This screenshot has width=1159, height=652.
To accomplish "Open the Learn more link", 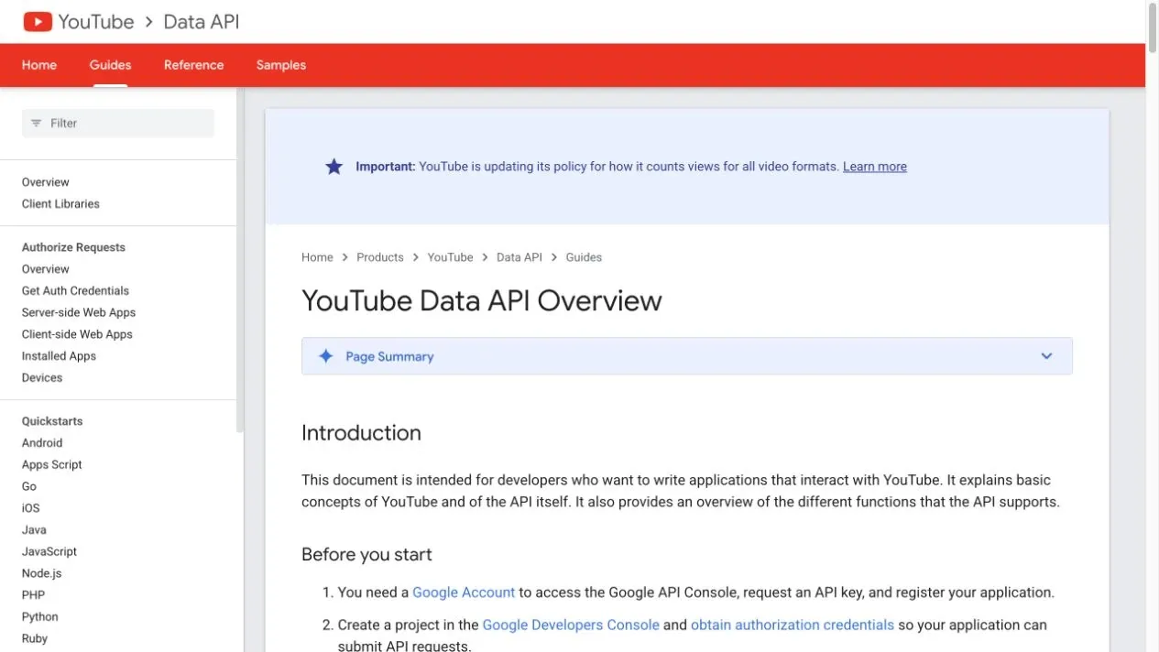I will [x=875, y=167].
